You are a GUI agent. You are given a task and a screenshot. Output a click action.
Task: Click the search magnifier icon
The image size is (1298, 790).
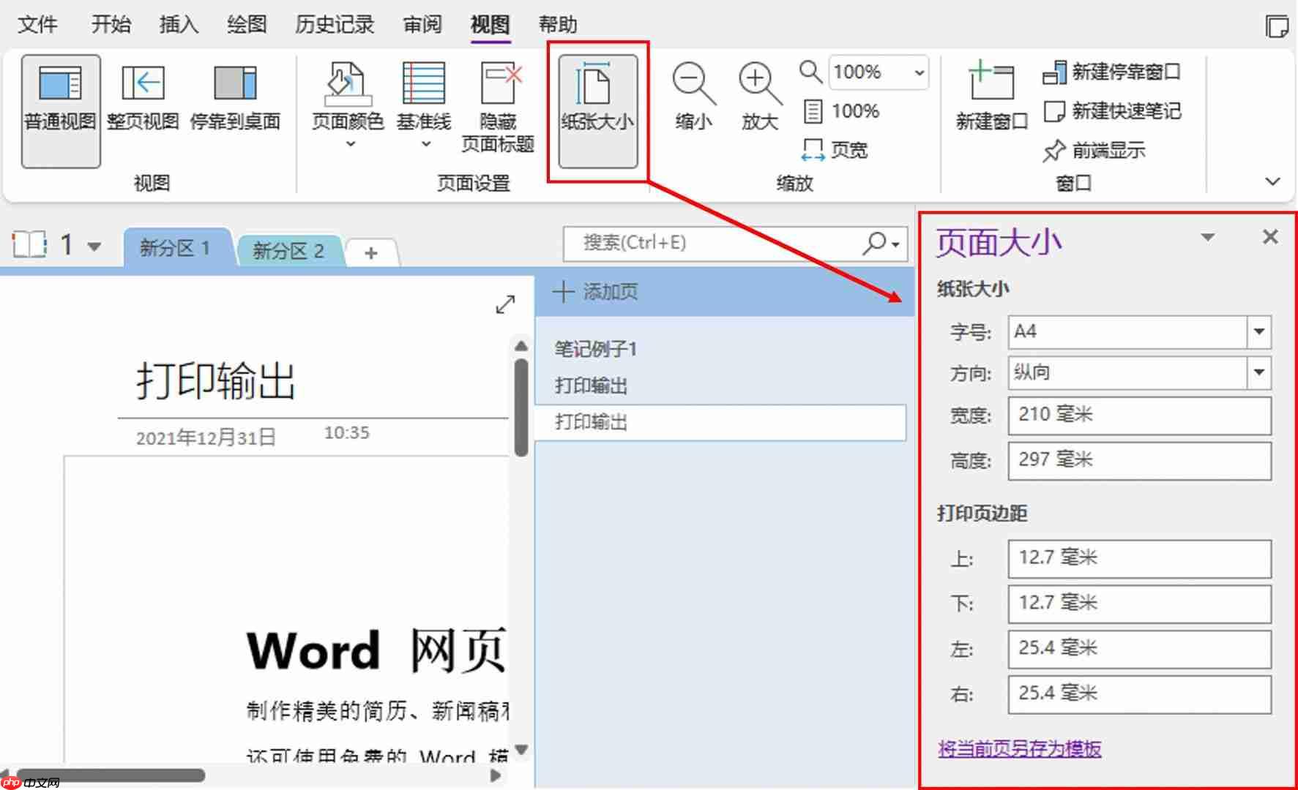[874, 243]
